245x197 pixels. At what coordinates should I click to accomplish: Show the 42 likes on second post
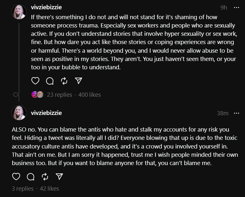[x=49, y=189]
